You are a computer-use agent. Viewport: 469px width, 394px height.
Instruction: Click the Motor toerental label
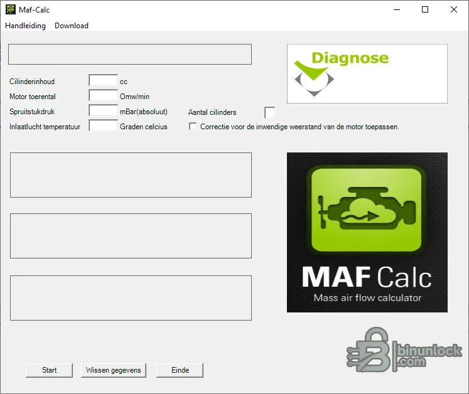tap(33, 97)
